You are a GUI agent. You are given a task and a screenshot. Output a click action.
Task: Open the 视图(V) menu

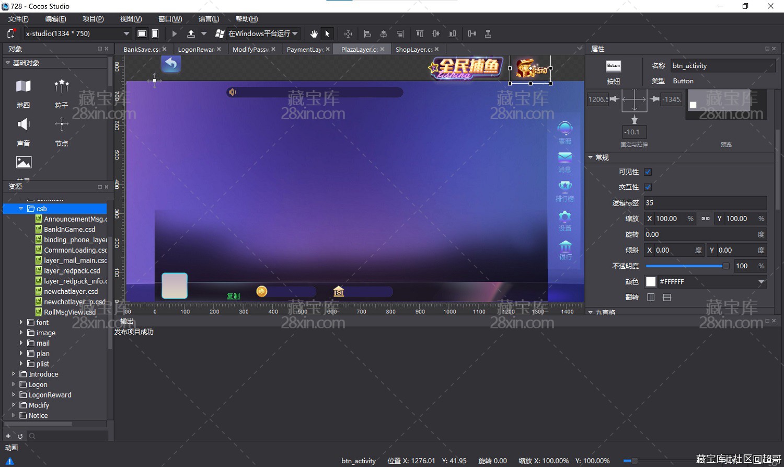(131, 19)
